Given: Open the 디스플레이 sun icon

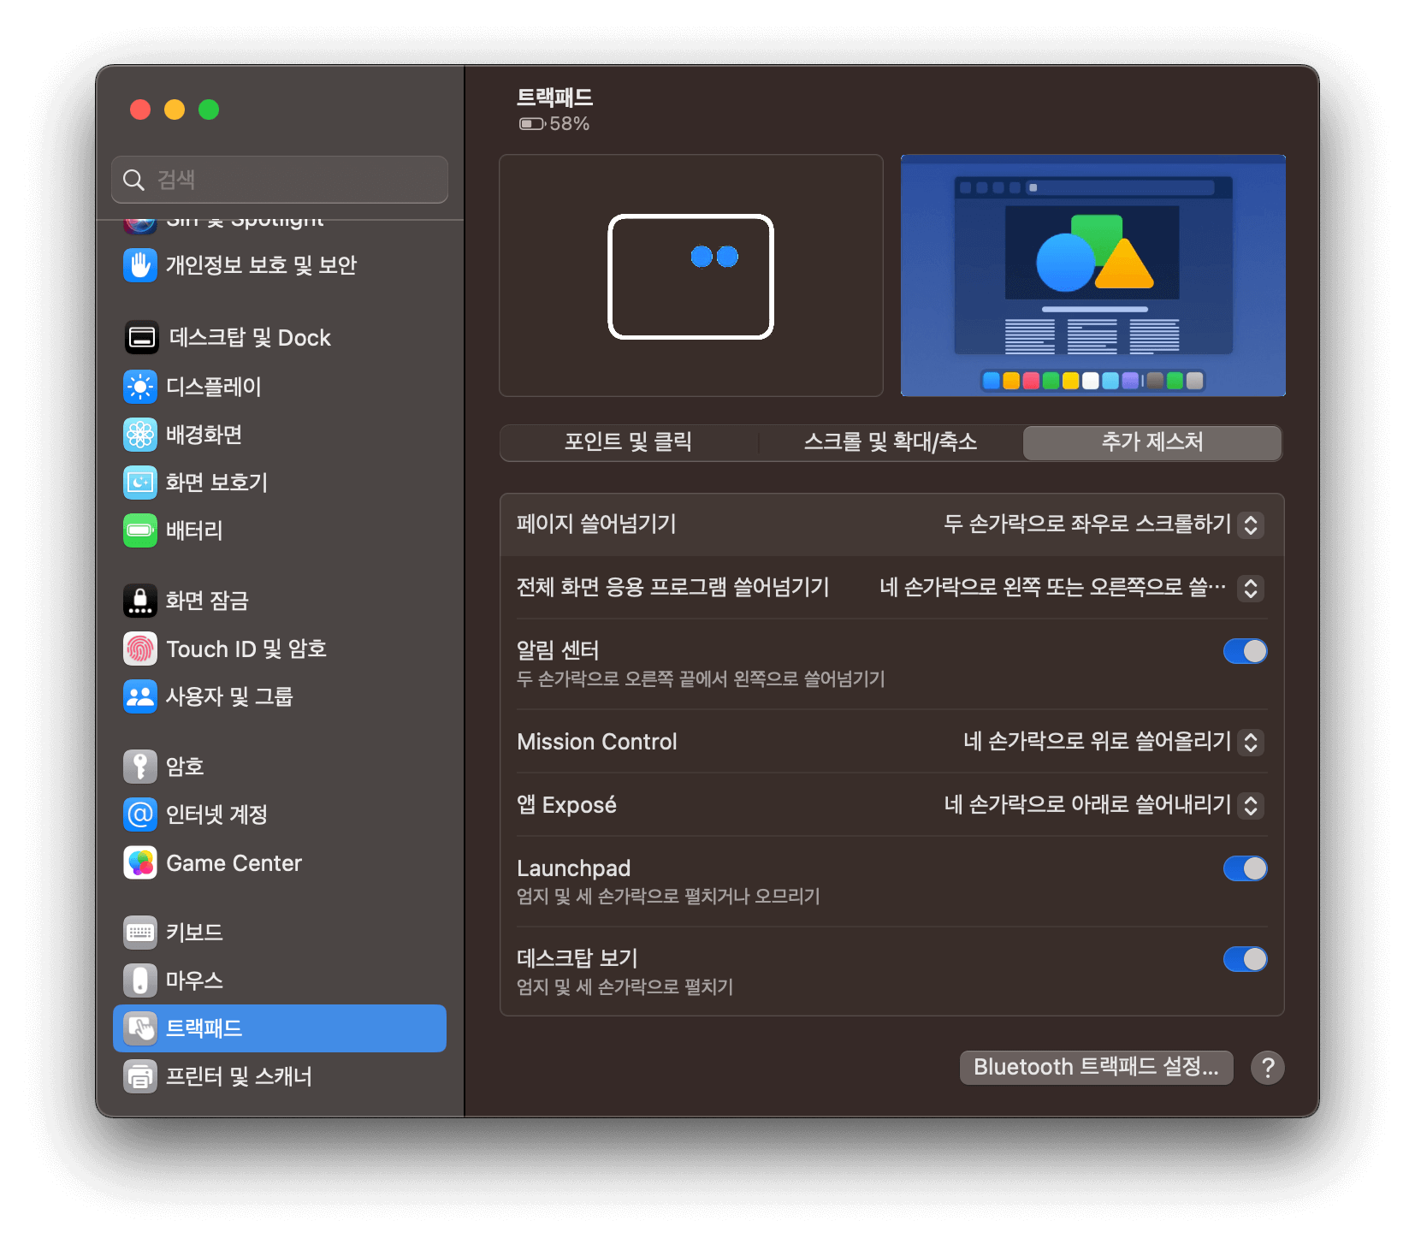Looking at the screenshot, I should (x=140, y=387).
